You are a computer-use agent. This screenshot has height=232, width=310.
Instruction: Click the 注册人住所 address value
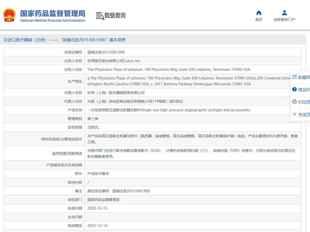pyautogui.click(x=169, y=70)
